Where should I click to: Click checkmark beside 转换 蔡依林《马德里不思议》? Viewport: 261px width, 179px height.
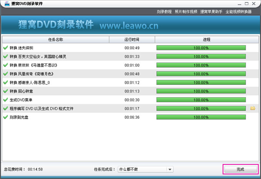[x=5, y=65]
